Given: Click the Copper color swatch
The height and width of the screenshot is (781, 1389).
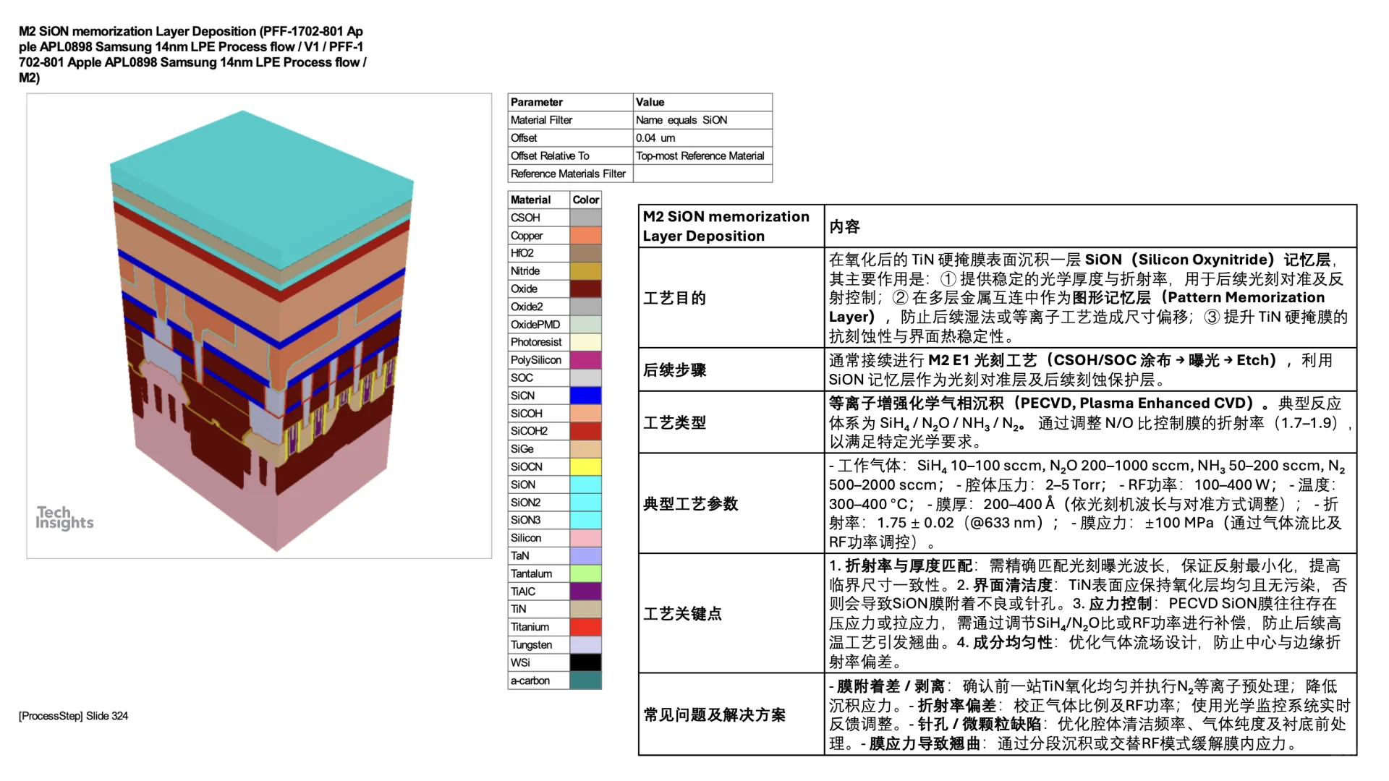Looking at the screenshot, I should (586, 235).
